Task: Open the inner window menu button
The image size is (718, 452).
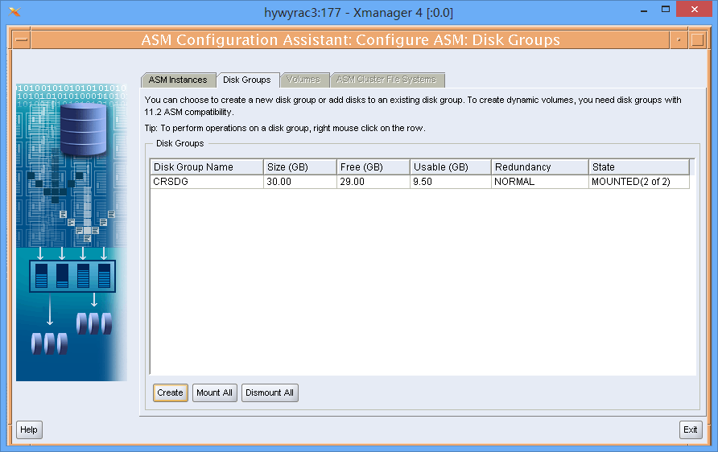Action: 21,39
